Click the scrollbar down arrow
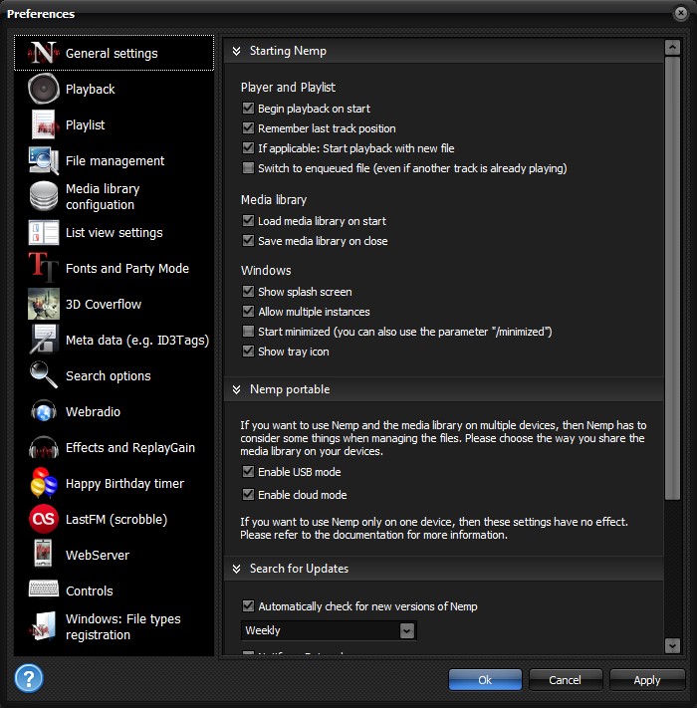This screenshot has height=708, width=697. click(672, 645)
